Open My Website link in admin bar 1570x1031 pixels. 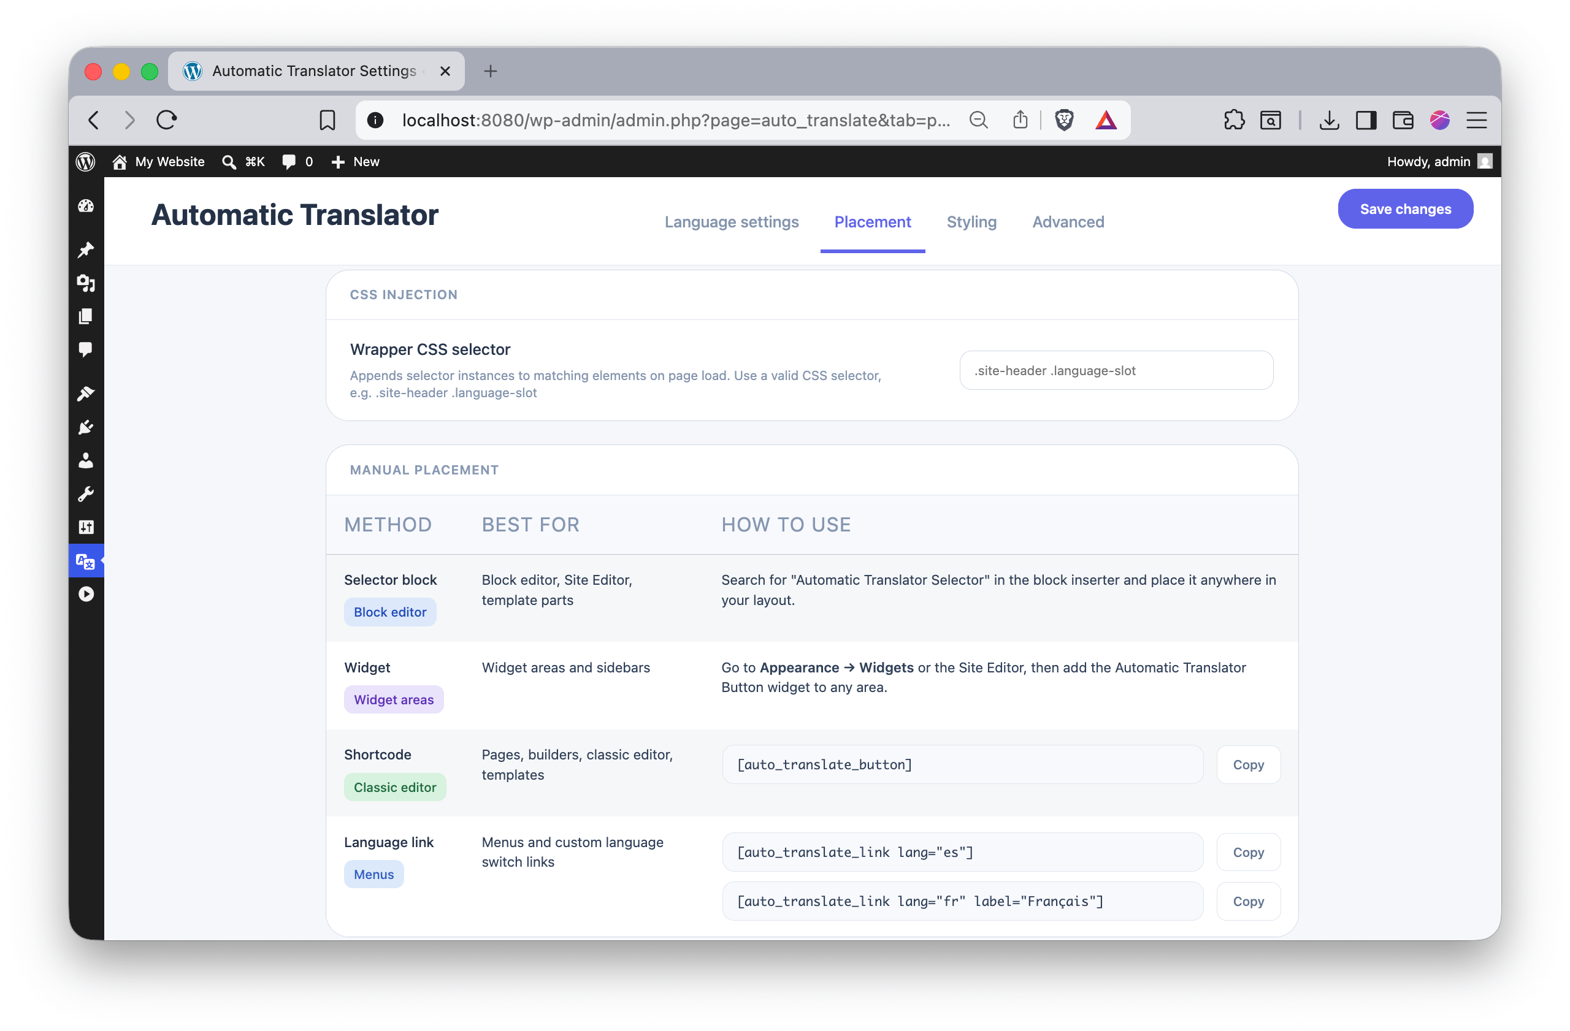click(158, 161)
